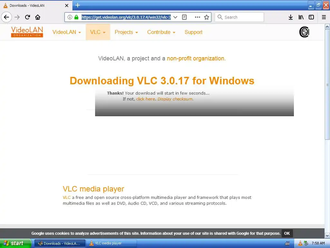
Task: Restore down the browser window
Action: (x=318, y=5)
